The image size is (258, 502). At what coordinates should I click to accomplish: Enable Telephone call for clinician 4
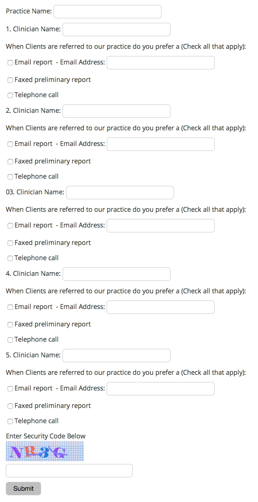pos(10,340)
